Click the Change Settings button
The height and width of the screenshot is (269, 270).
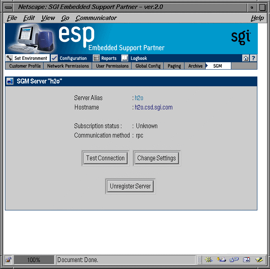coord(156,158)
